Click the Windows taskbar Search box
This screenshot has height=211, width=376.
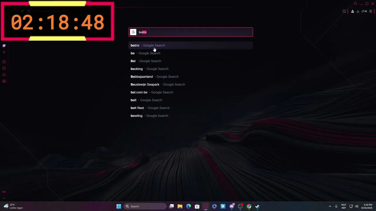[x=145, y=206]
